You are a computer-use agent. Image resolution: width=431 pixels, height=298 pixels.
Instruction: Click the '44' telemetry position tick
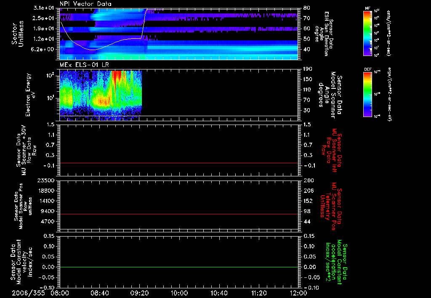[x=307, y=221]
